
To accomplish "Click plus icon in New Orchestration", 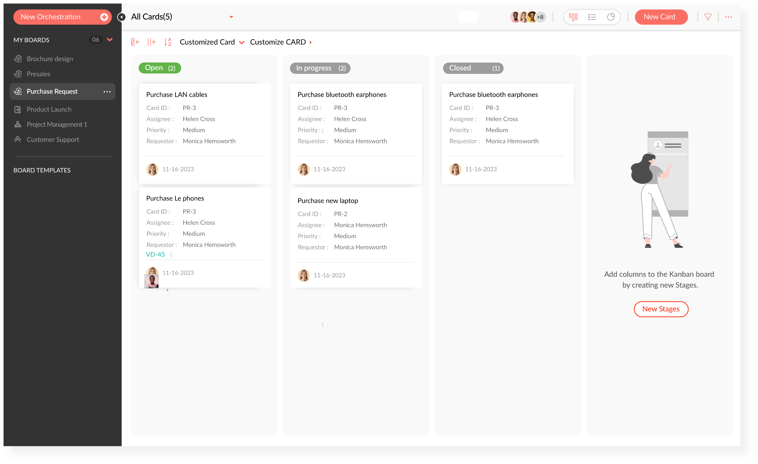I will pos(104,17).
